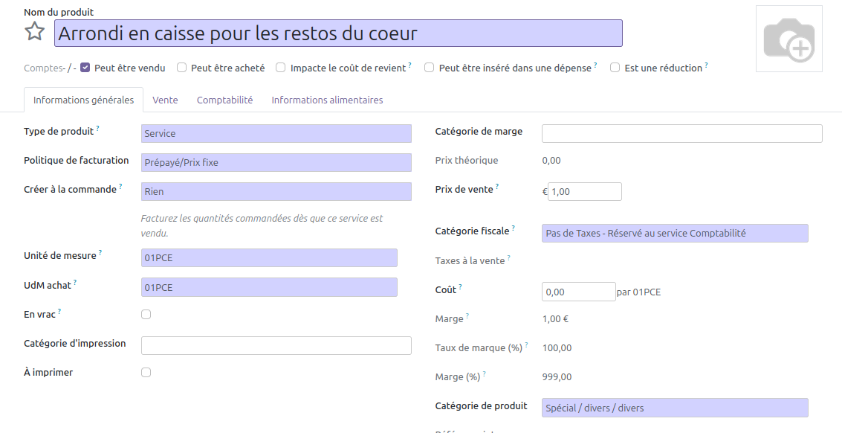Open UdM achat selector

[x=269, y=287]
